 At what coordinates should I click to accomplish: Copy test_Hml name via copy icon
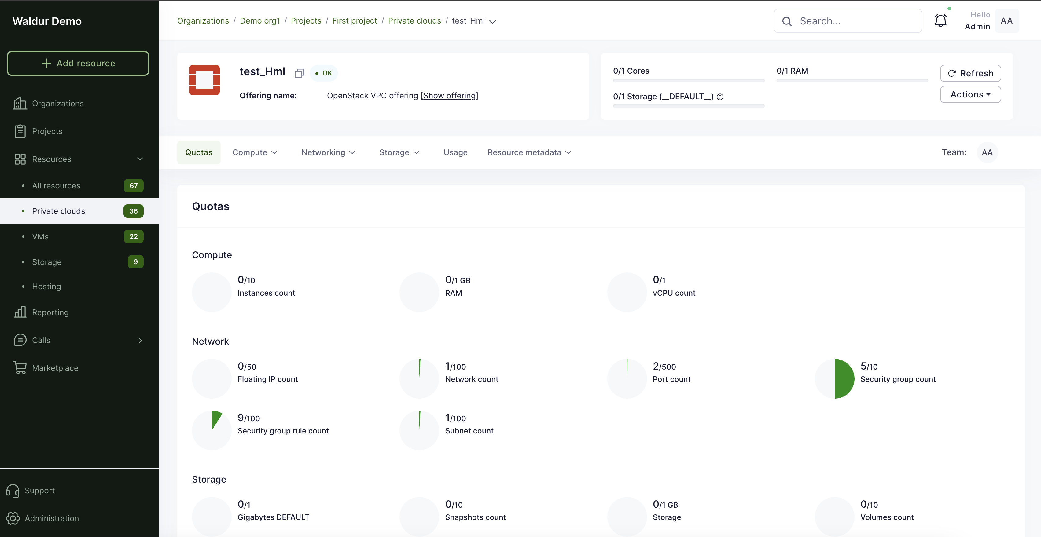tap(299, 73)
